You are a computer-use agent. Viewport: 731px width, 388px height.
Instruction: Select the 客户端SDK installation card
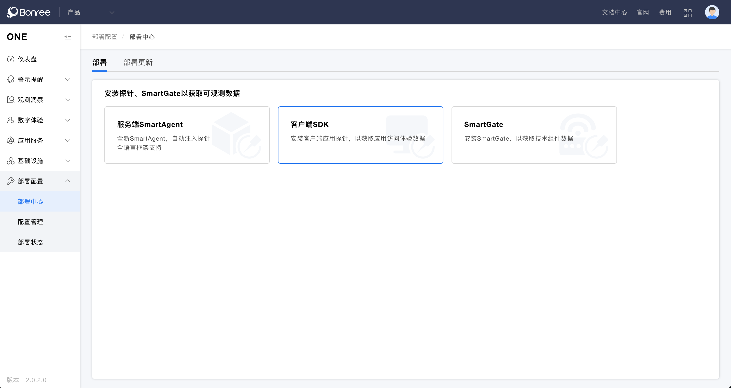click(360, 135)
